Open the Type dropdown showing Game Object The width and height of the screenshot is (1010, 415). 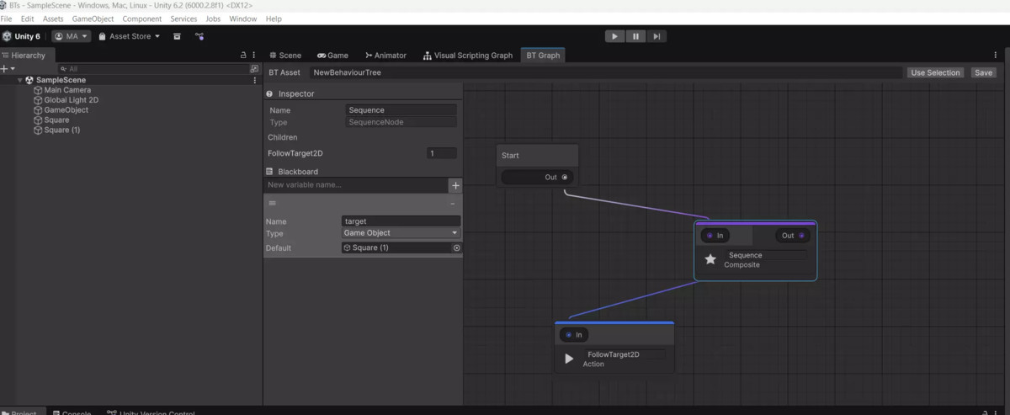(401, 233)
